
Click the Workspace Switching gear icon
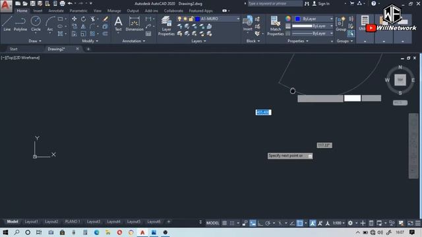(350, 223)
